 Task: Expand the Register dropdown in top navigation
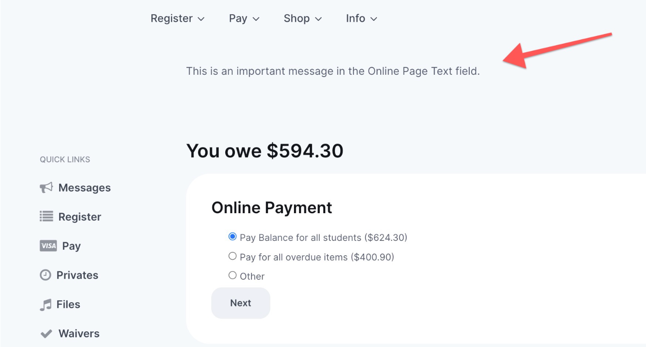pyautogui.click(x=178, y=18)
